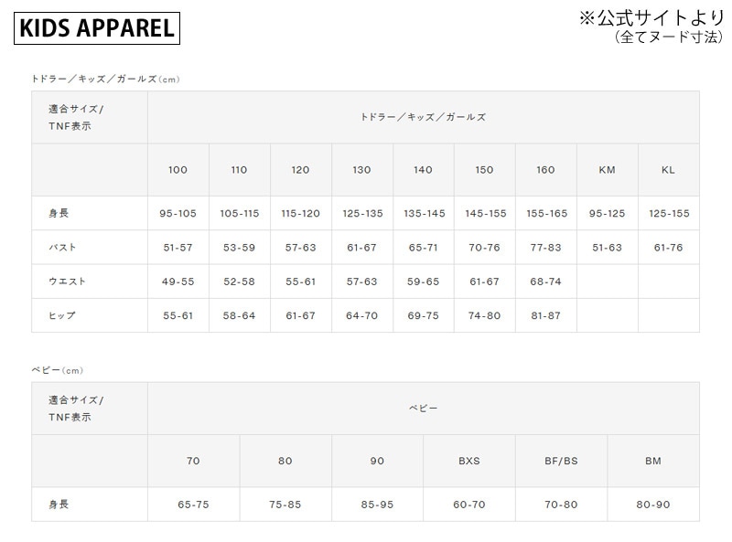Screen dimensions: 732x542
Task: Click the 160 size column header
Action: point(546,170)
